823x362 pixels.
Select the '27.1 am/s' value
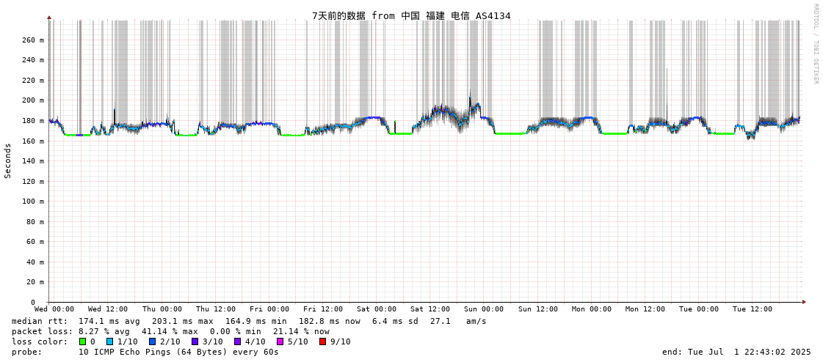click(458, 321)
